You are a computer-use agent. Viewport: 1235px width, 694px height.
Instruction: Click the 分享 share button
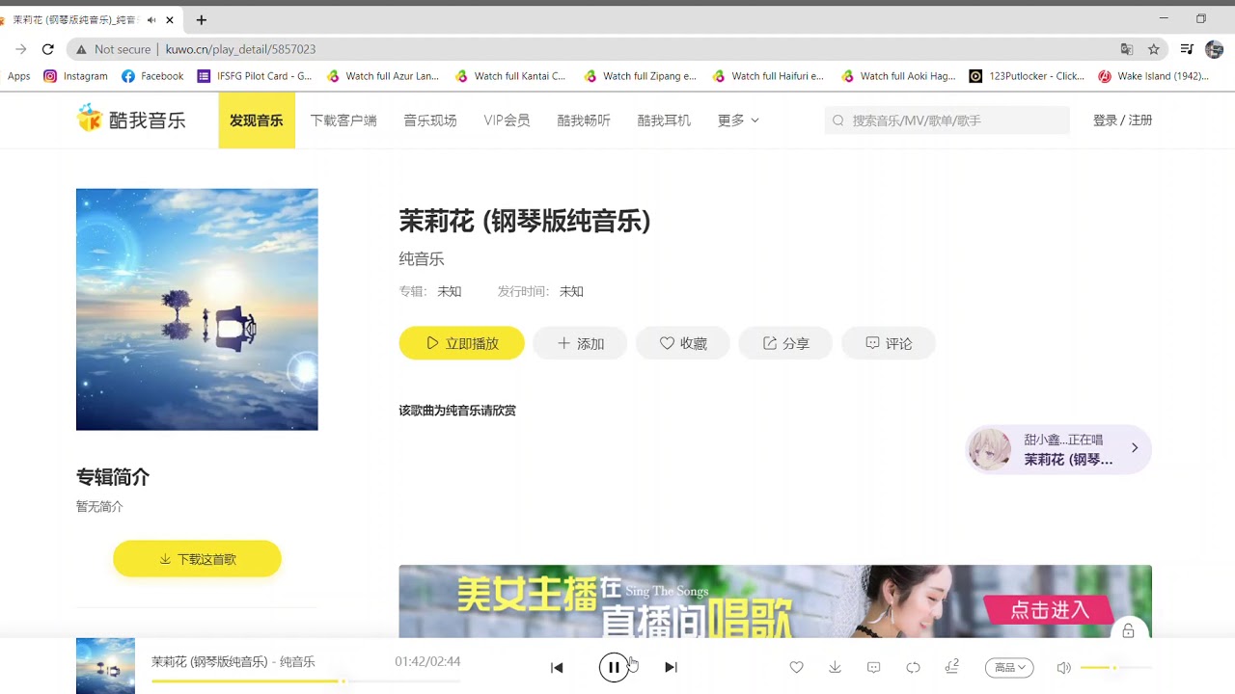click(x=785, y=343)
